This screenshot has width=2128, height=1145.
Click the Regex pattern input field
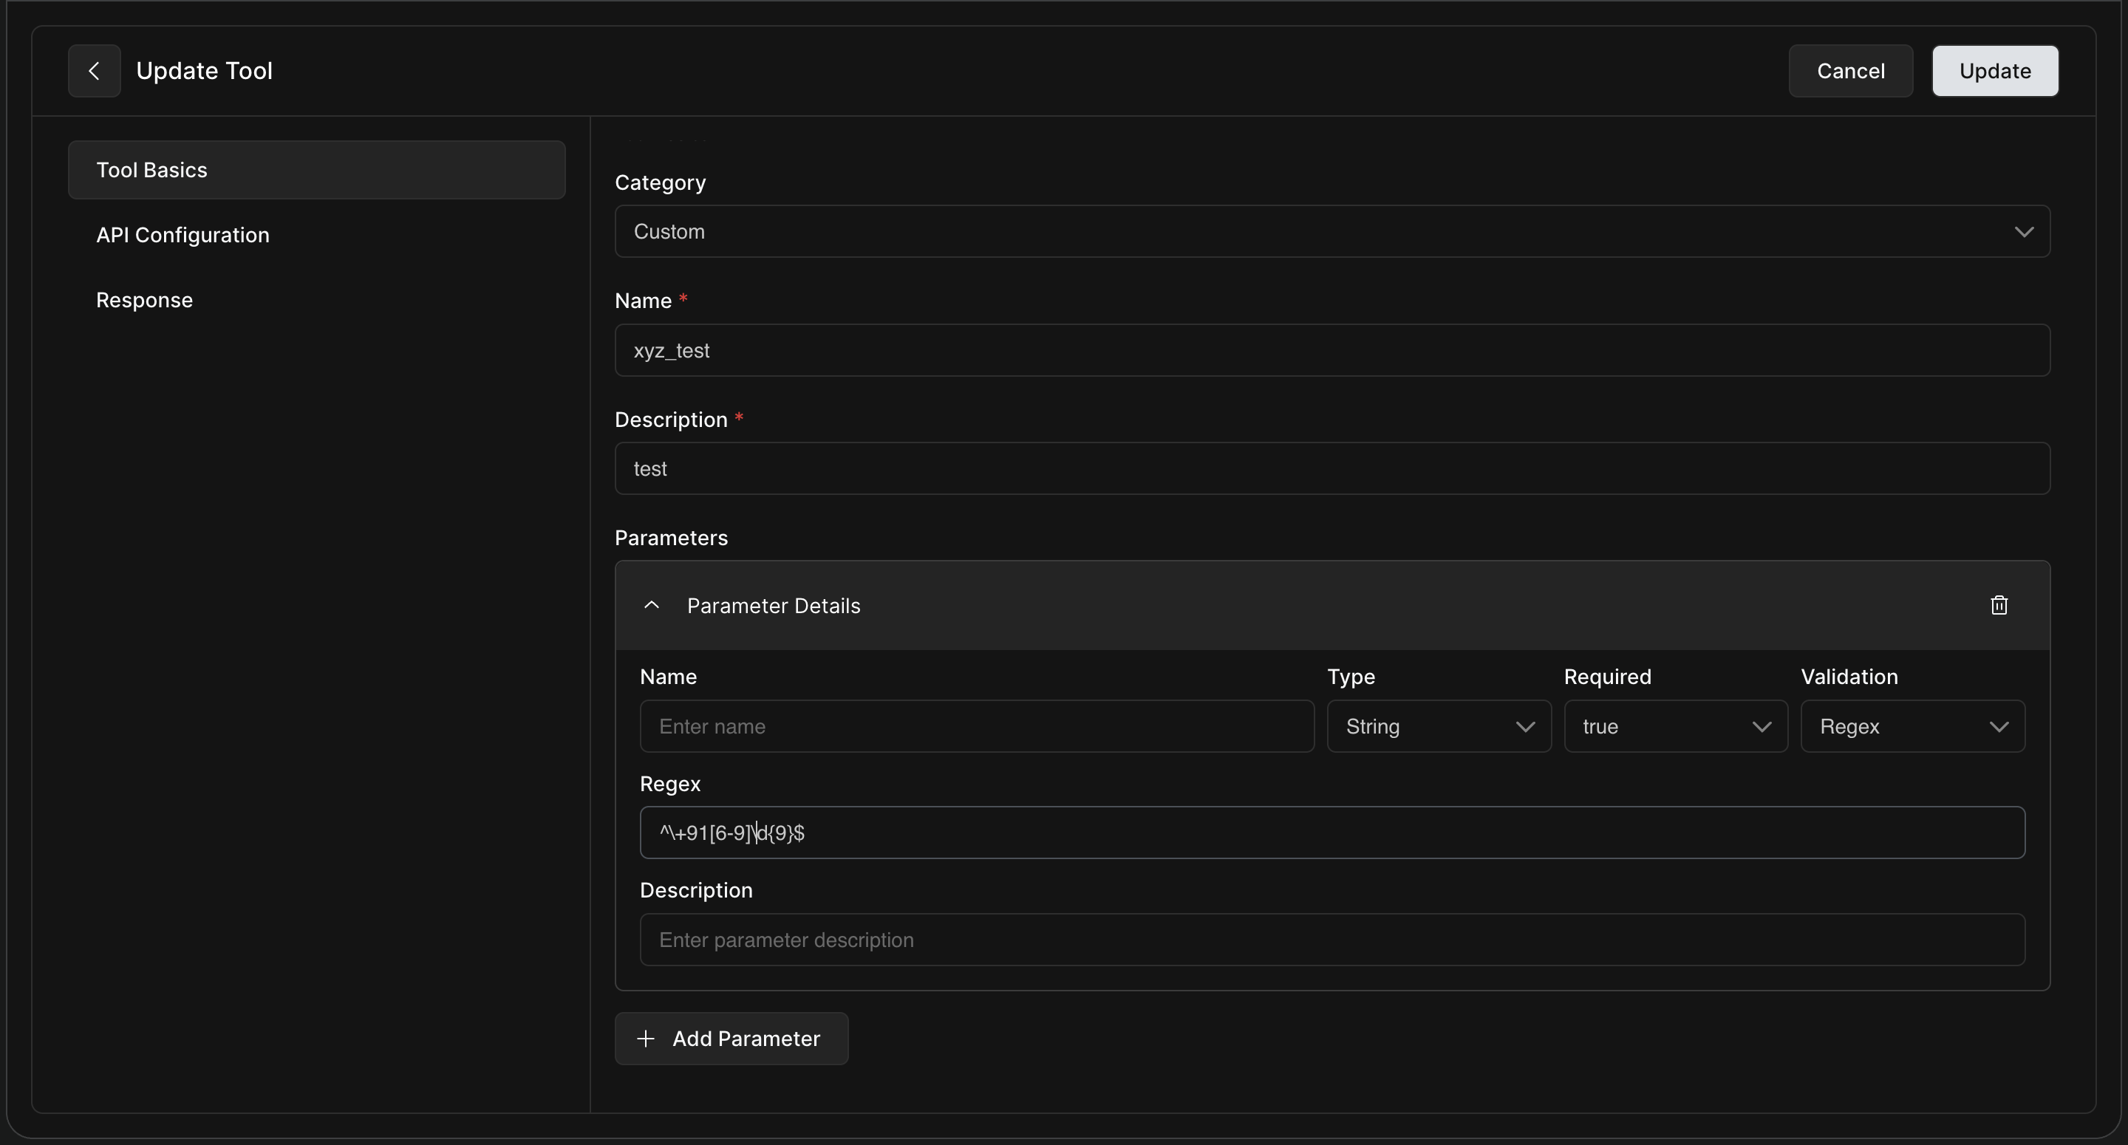click(x=1331, y=833)
